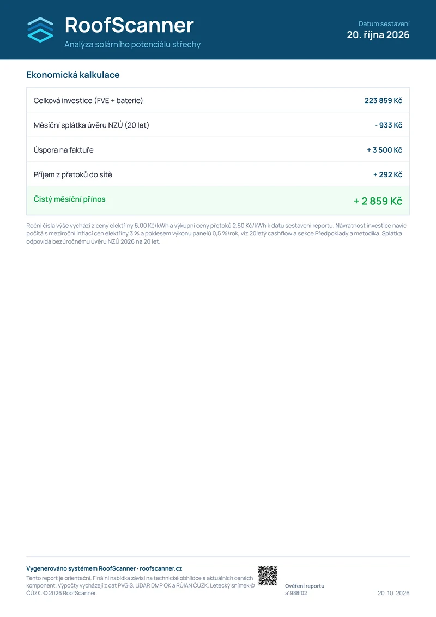Open the roofscanner.cz link in footer
The image size is (436, 617).
pos(161,568)
